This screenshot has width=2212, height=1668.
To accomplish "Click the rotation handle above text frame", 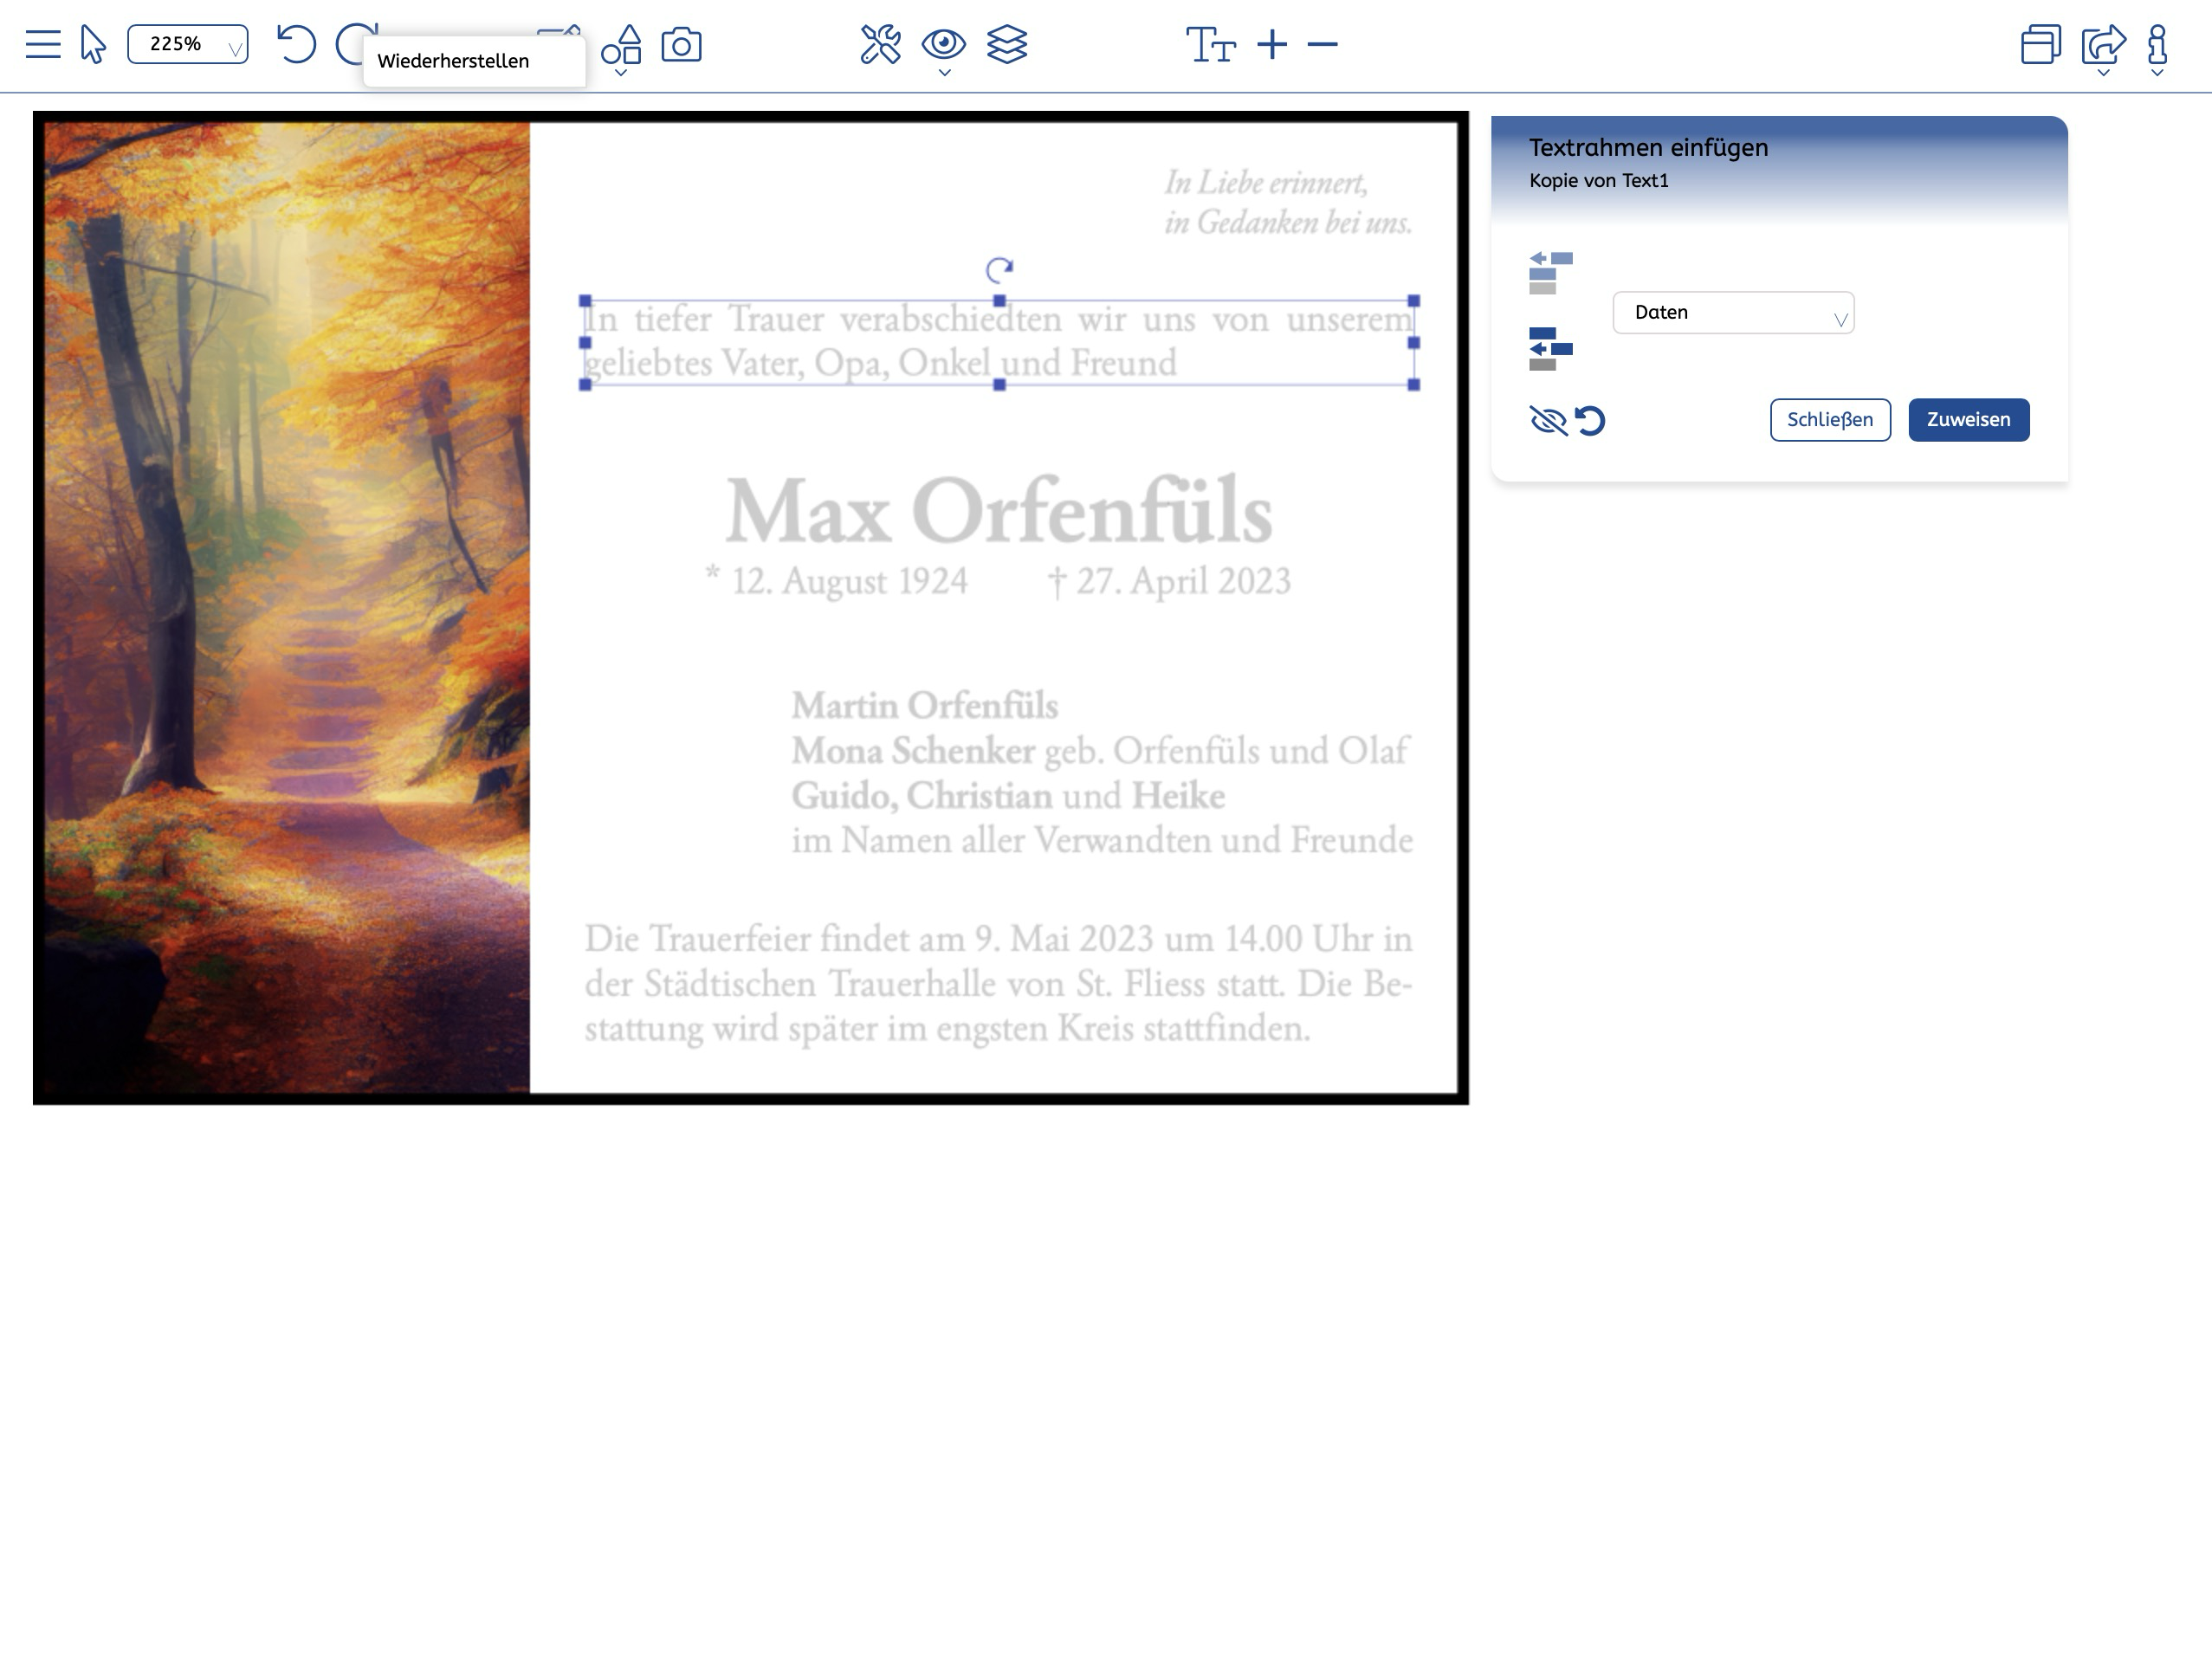I will pos(999,269).
